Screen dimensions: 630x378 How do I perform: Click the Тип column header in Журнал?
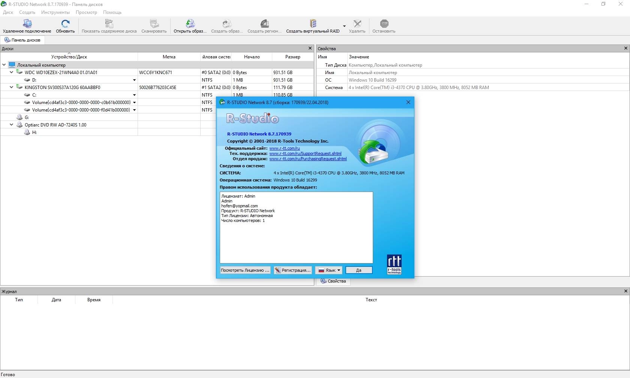[x=19, y=300]
